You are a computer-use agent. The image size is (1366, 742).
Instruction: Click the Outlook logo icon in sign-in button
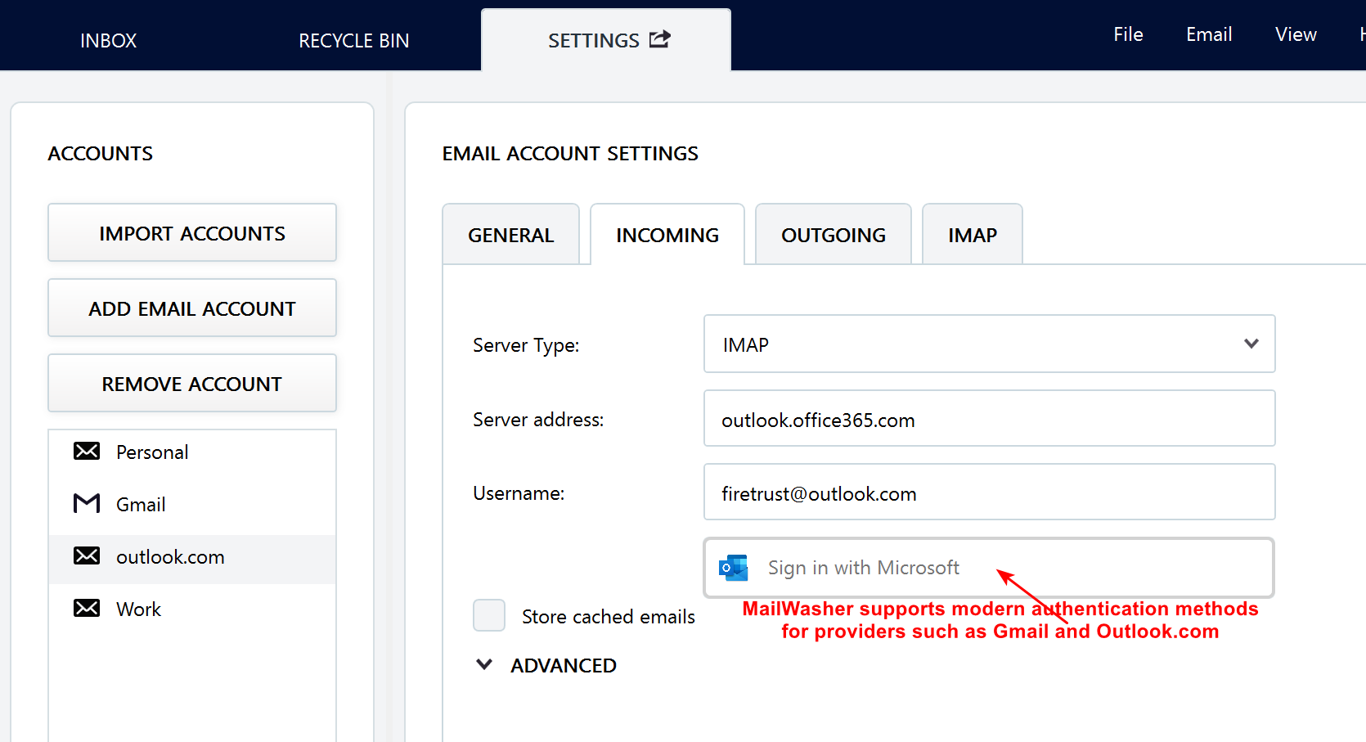(734, 568)
